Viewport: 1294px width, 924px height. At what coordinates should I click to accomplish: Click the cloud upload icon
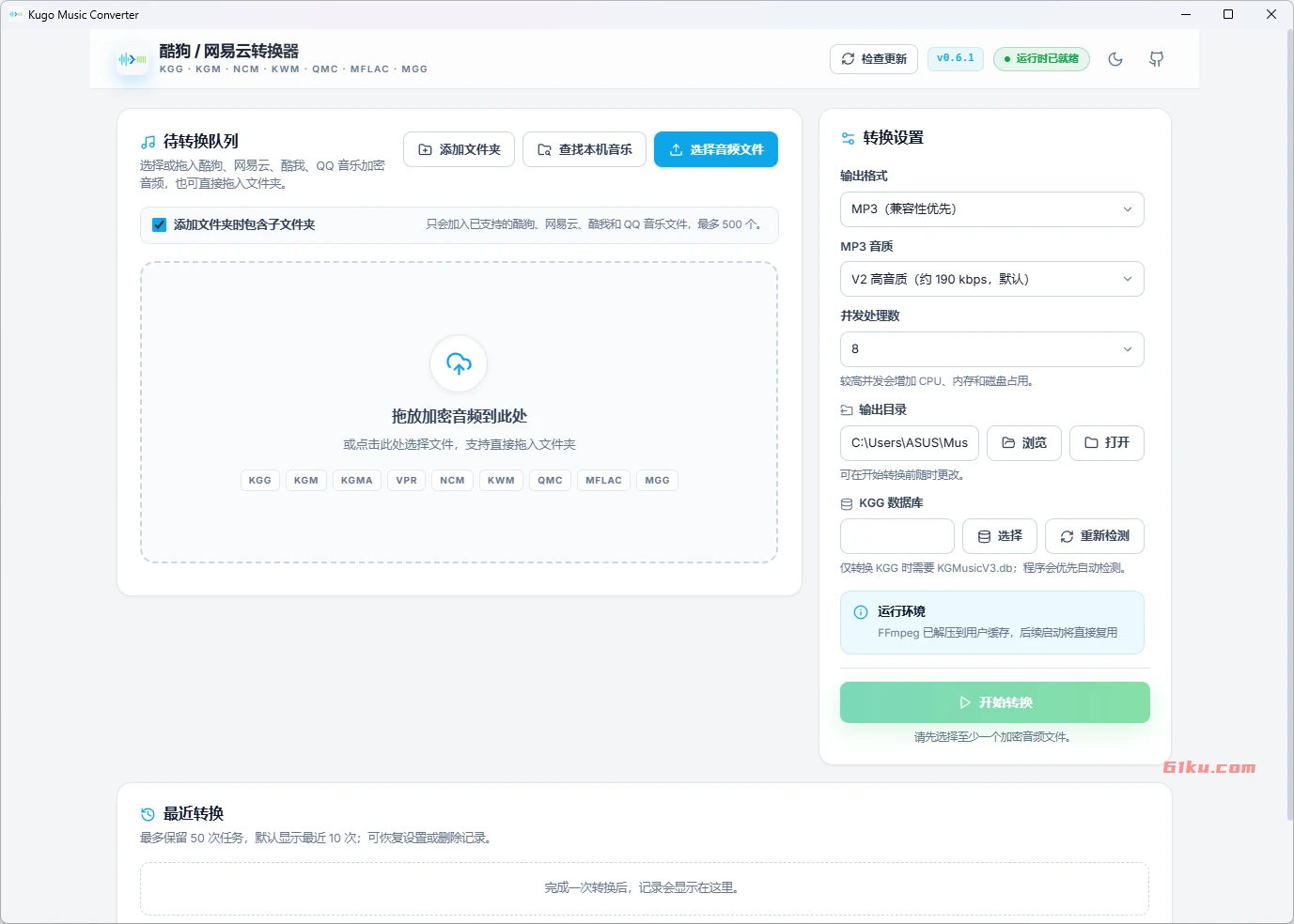coord(459,363)
